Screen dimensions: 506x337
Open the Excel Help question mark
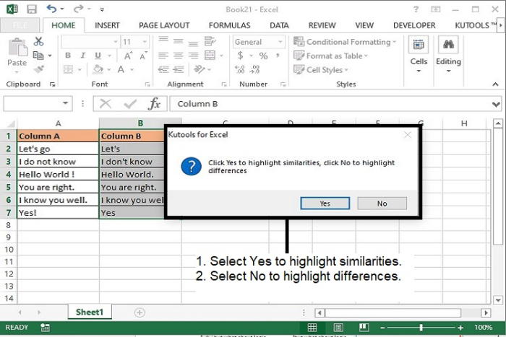416,9
